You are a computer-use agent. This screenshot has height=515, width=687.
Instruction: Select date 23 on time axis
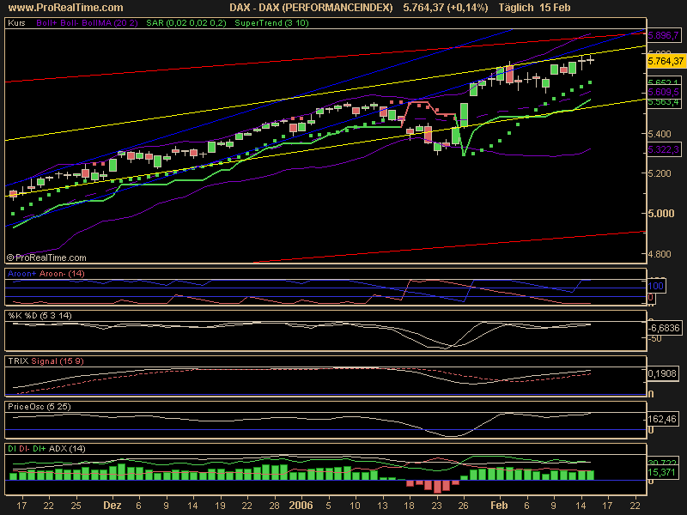[x=437, y=506]
